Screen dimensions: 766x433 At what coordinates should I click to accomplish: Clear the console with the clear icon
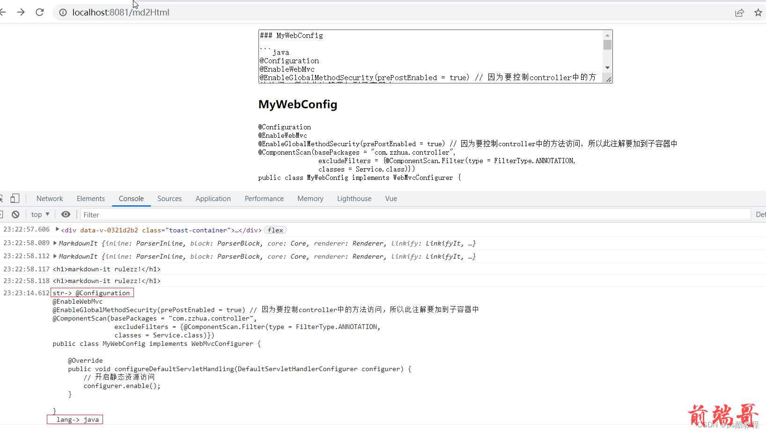click(15, 214)
